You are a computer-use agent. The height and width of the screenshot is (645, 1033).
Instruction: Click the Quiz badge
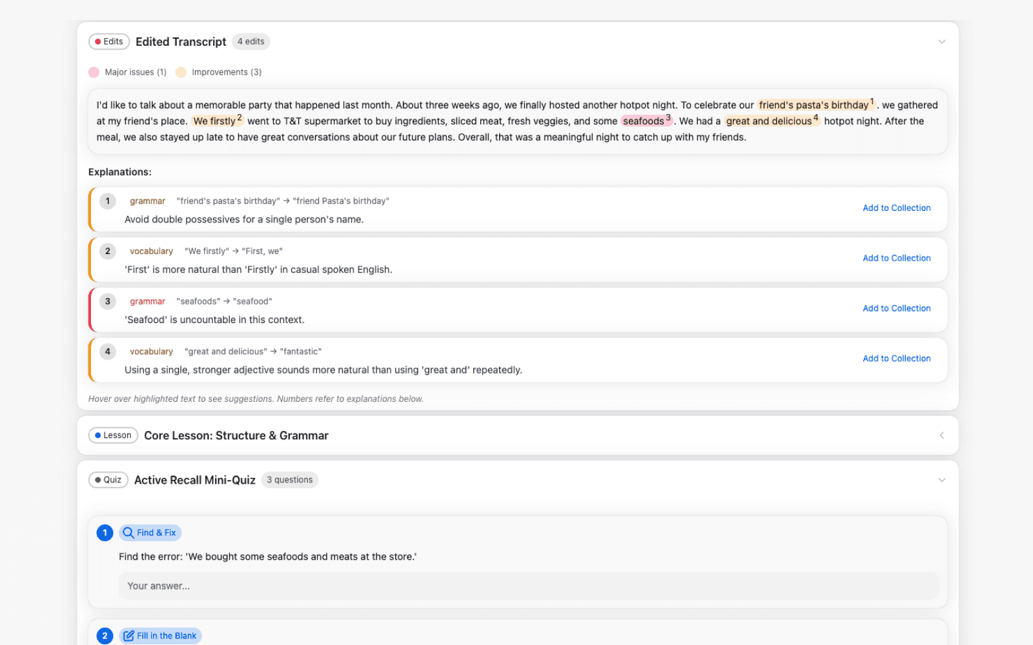pyautogui.click(x=108, y=480)
